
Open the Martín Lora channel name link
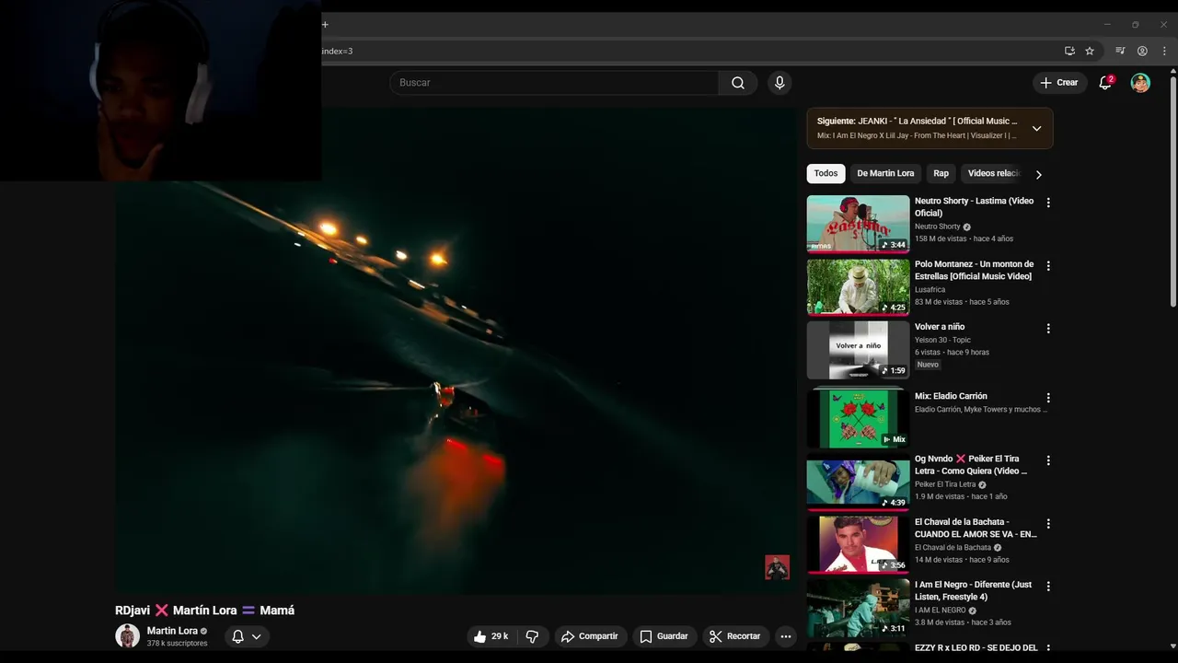point(172,631)
